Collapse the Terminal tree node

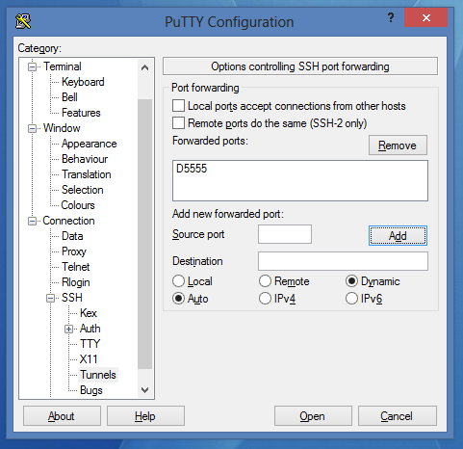[32, 66]
